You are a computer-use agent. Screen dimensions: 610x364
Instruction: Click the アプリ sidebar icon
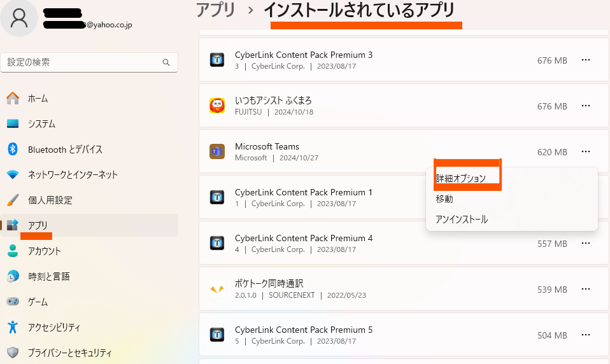tap(13, 225)
